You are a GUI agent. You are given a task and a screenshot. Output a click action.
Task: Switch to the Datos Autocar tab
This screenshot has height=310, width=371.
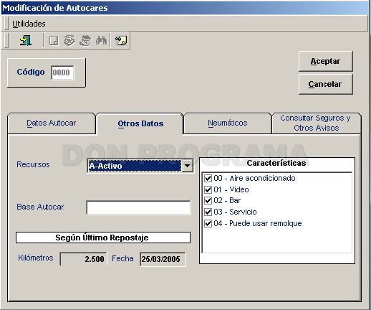52,123
